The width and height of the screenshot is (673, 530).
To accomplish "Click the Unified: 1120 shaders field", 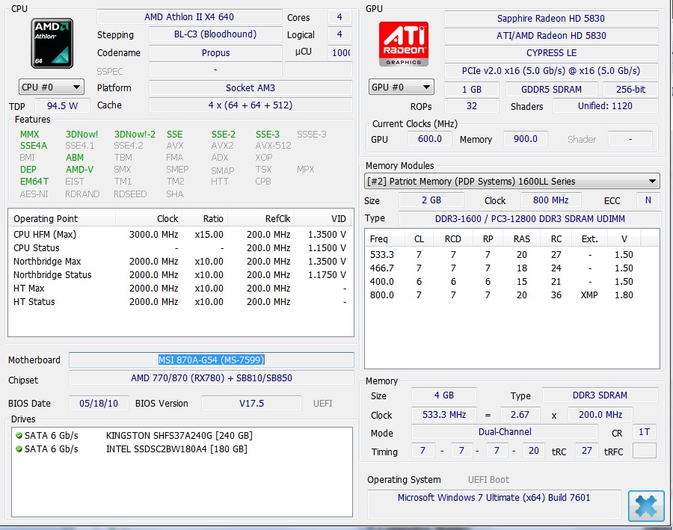I will pos(605,106).
